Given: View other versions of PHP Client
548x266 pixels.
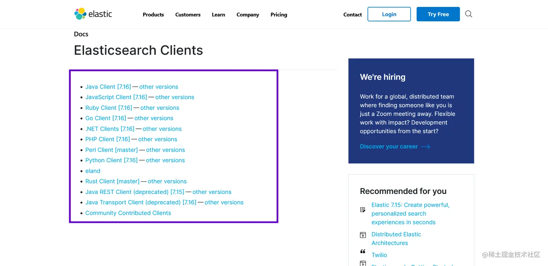Looking at the screenshot, I should tap(158, 139).
